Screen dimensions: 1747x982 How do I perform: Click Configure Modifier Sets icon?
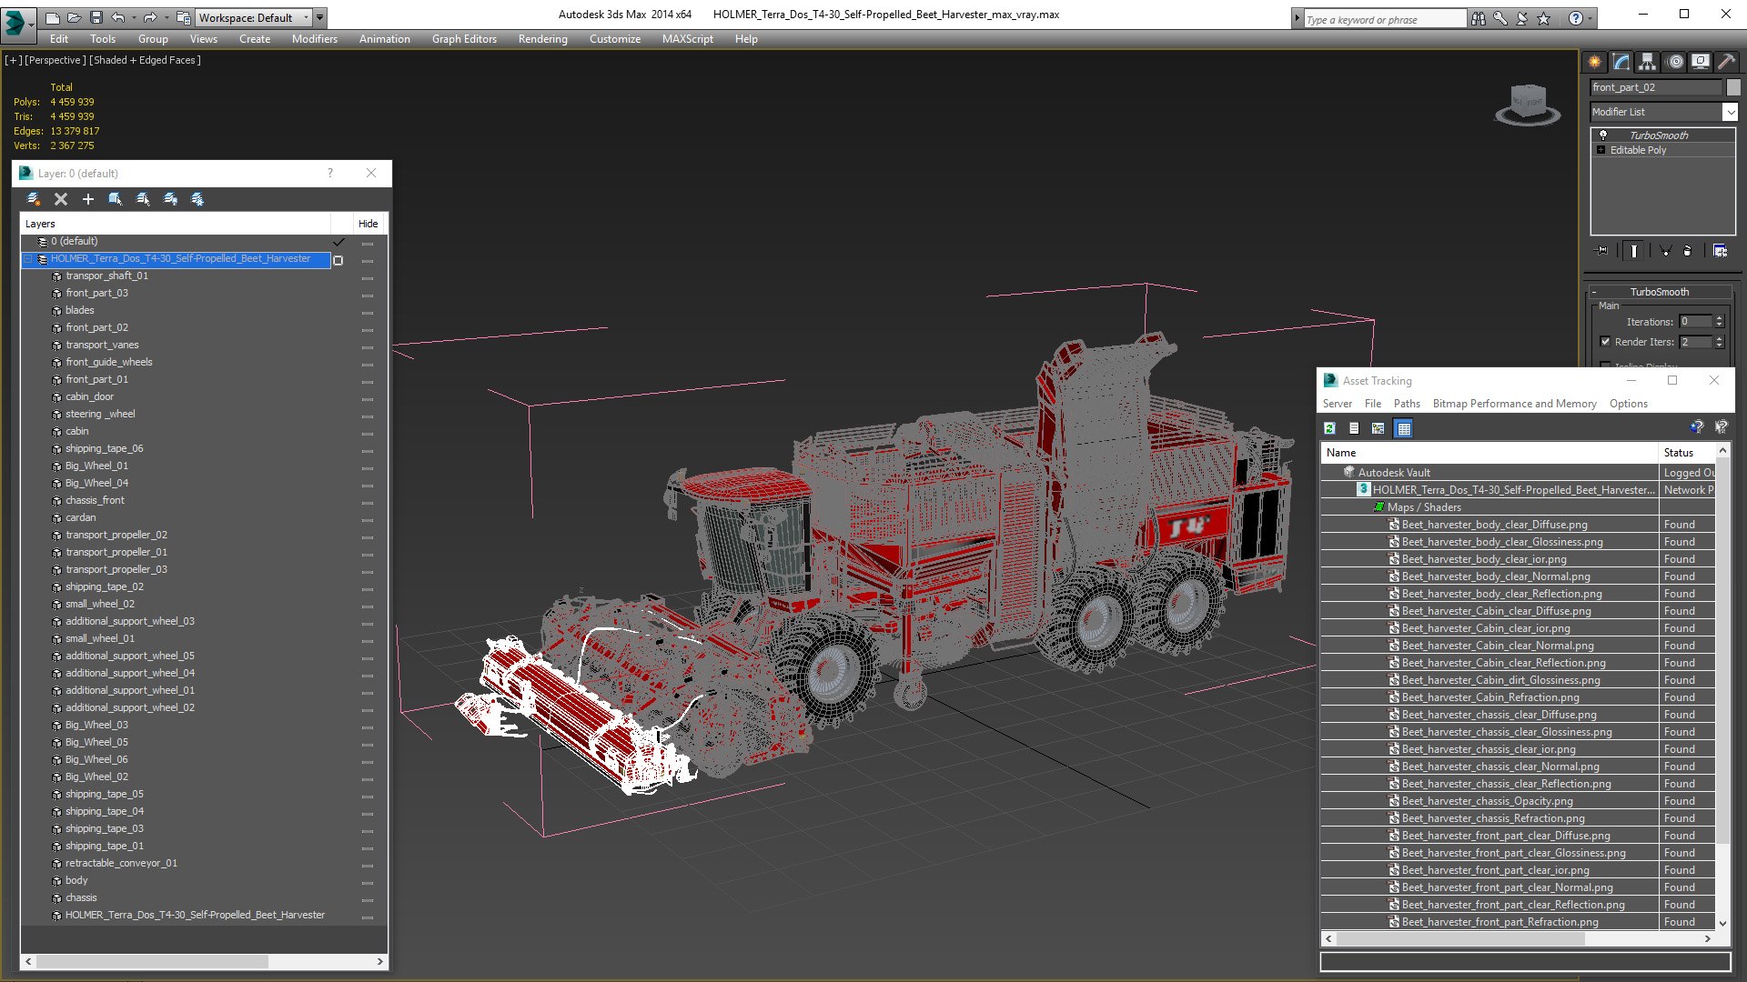tap(1720, 251)
